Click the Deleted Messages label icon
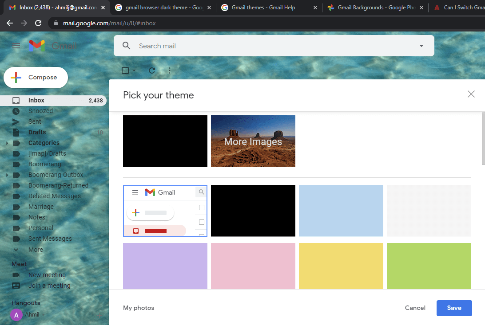Viewport: 485px width, 325px height. coord(16,196)
